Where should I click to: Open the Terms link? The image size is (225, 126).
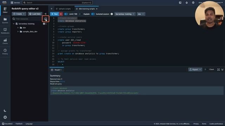[x=204, y=124]
